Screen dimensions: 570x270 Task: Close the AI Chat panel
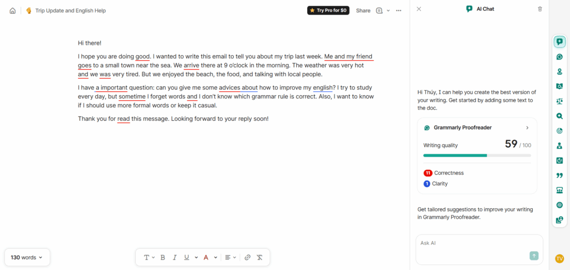point(419,9)
